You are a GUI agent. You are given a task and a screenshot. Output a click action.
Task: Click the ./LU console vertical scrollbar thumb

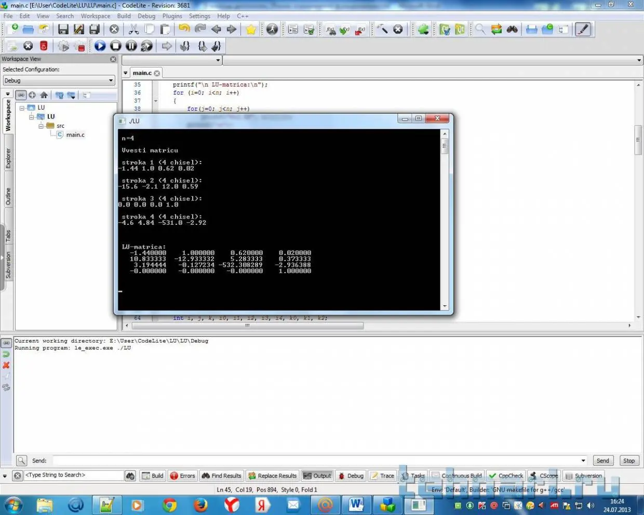[x=445, y=146]
